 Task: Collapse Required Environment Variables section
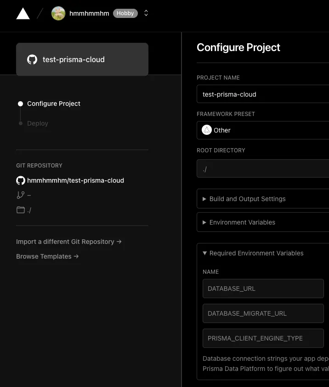[x=256, y=253]
